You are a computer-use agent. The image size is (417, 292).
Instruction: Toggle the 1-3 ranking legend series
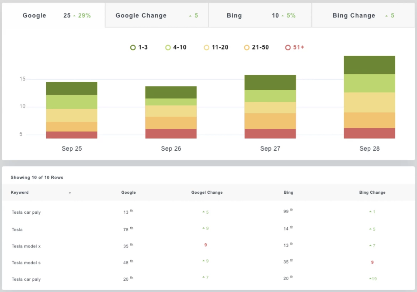[139, 47]
